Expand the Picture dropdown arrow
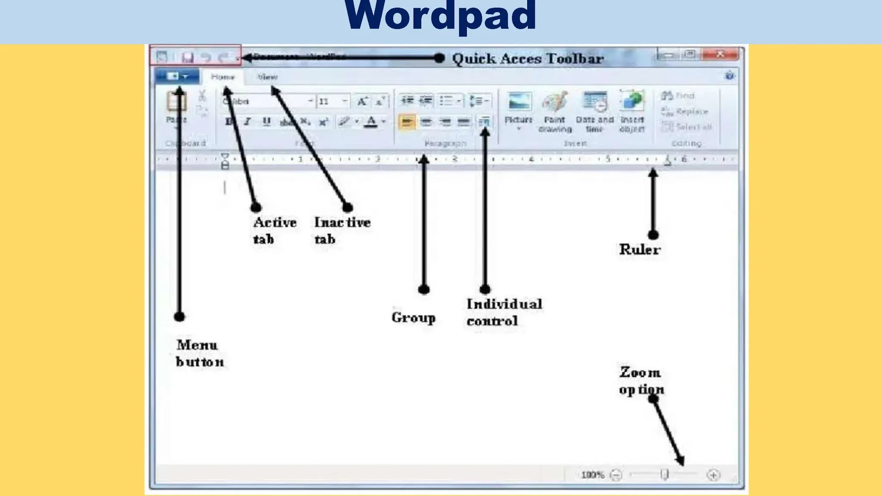This screenshot has height=496, width=882. [x=519, y=128]
